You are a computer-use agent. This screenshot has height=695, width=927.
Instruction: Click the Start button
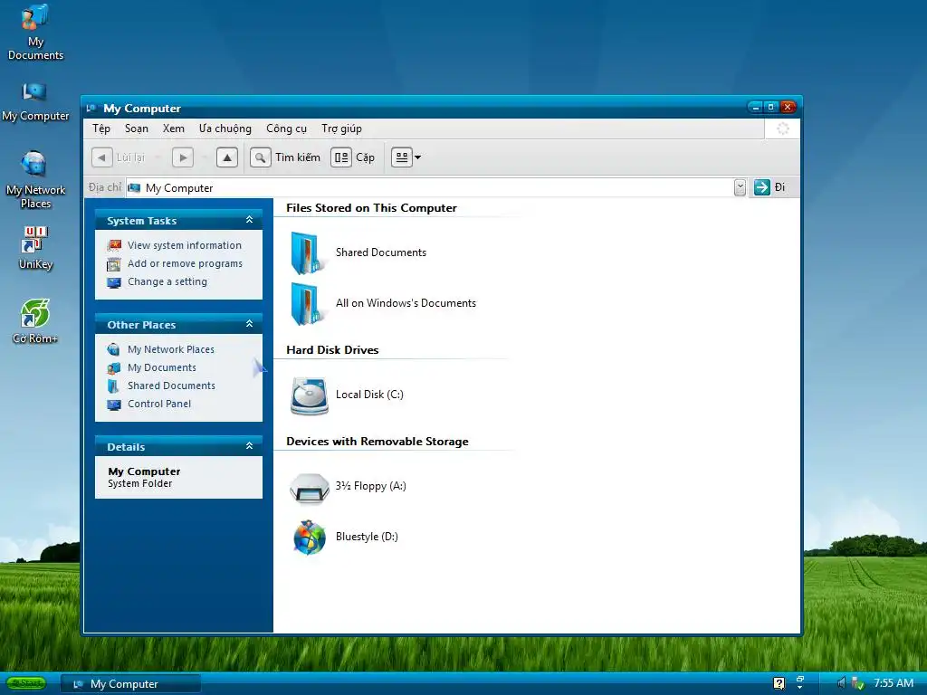pyautogui.click(x=26, y=683)
